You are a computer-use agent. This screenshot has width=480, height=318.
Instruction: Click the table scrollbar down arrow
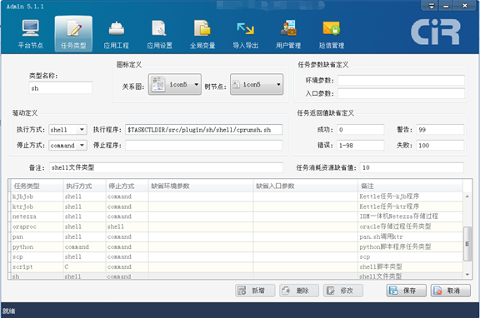click(x=467, y=275)
